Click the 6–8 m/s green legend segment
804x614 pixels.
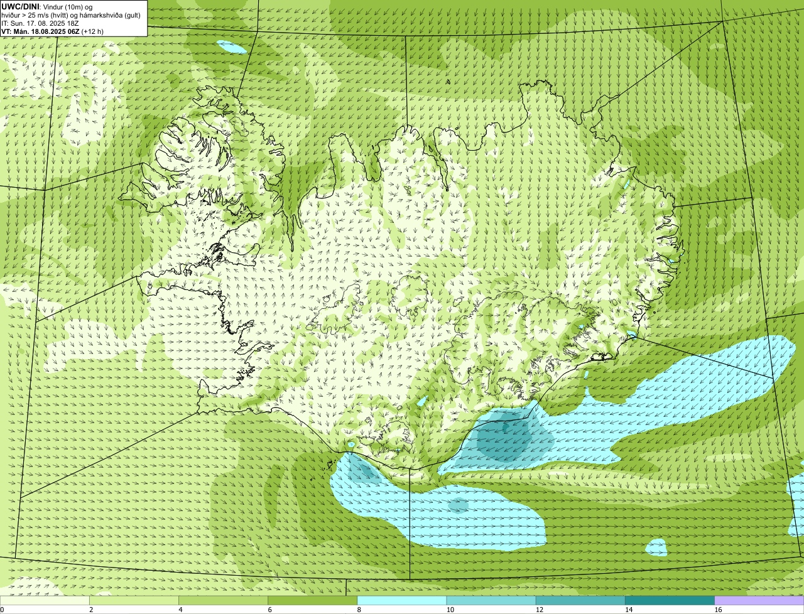[x=313, y=600]
